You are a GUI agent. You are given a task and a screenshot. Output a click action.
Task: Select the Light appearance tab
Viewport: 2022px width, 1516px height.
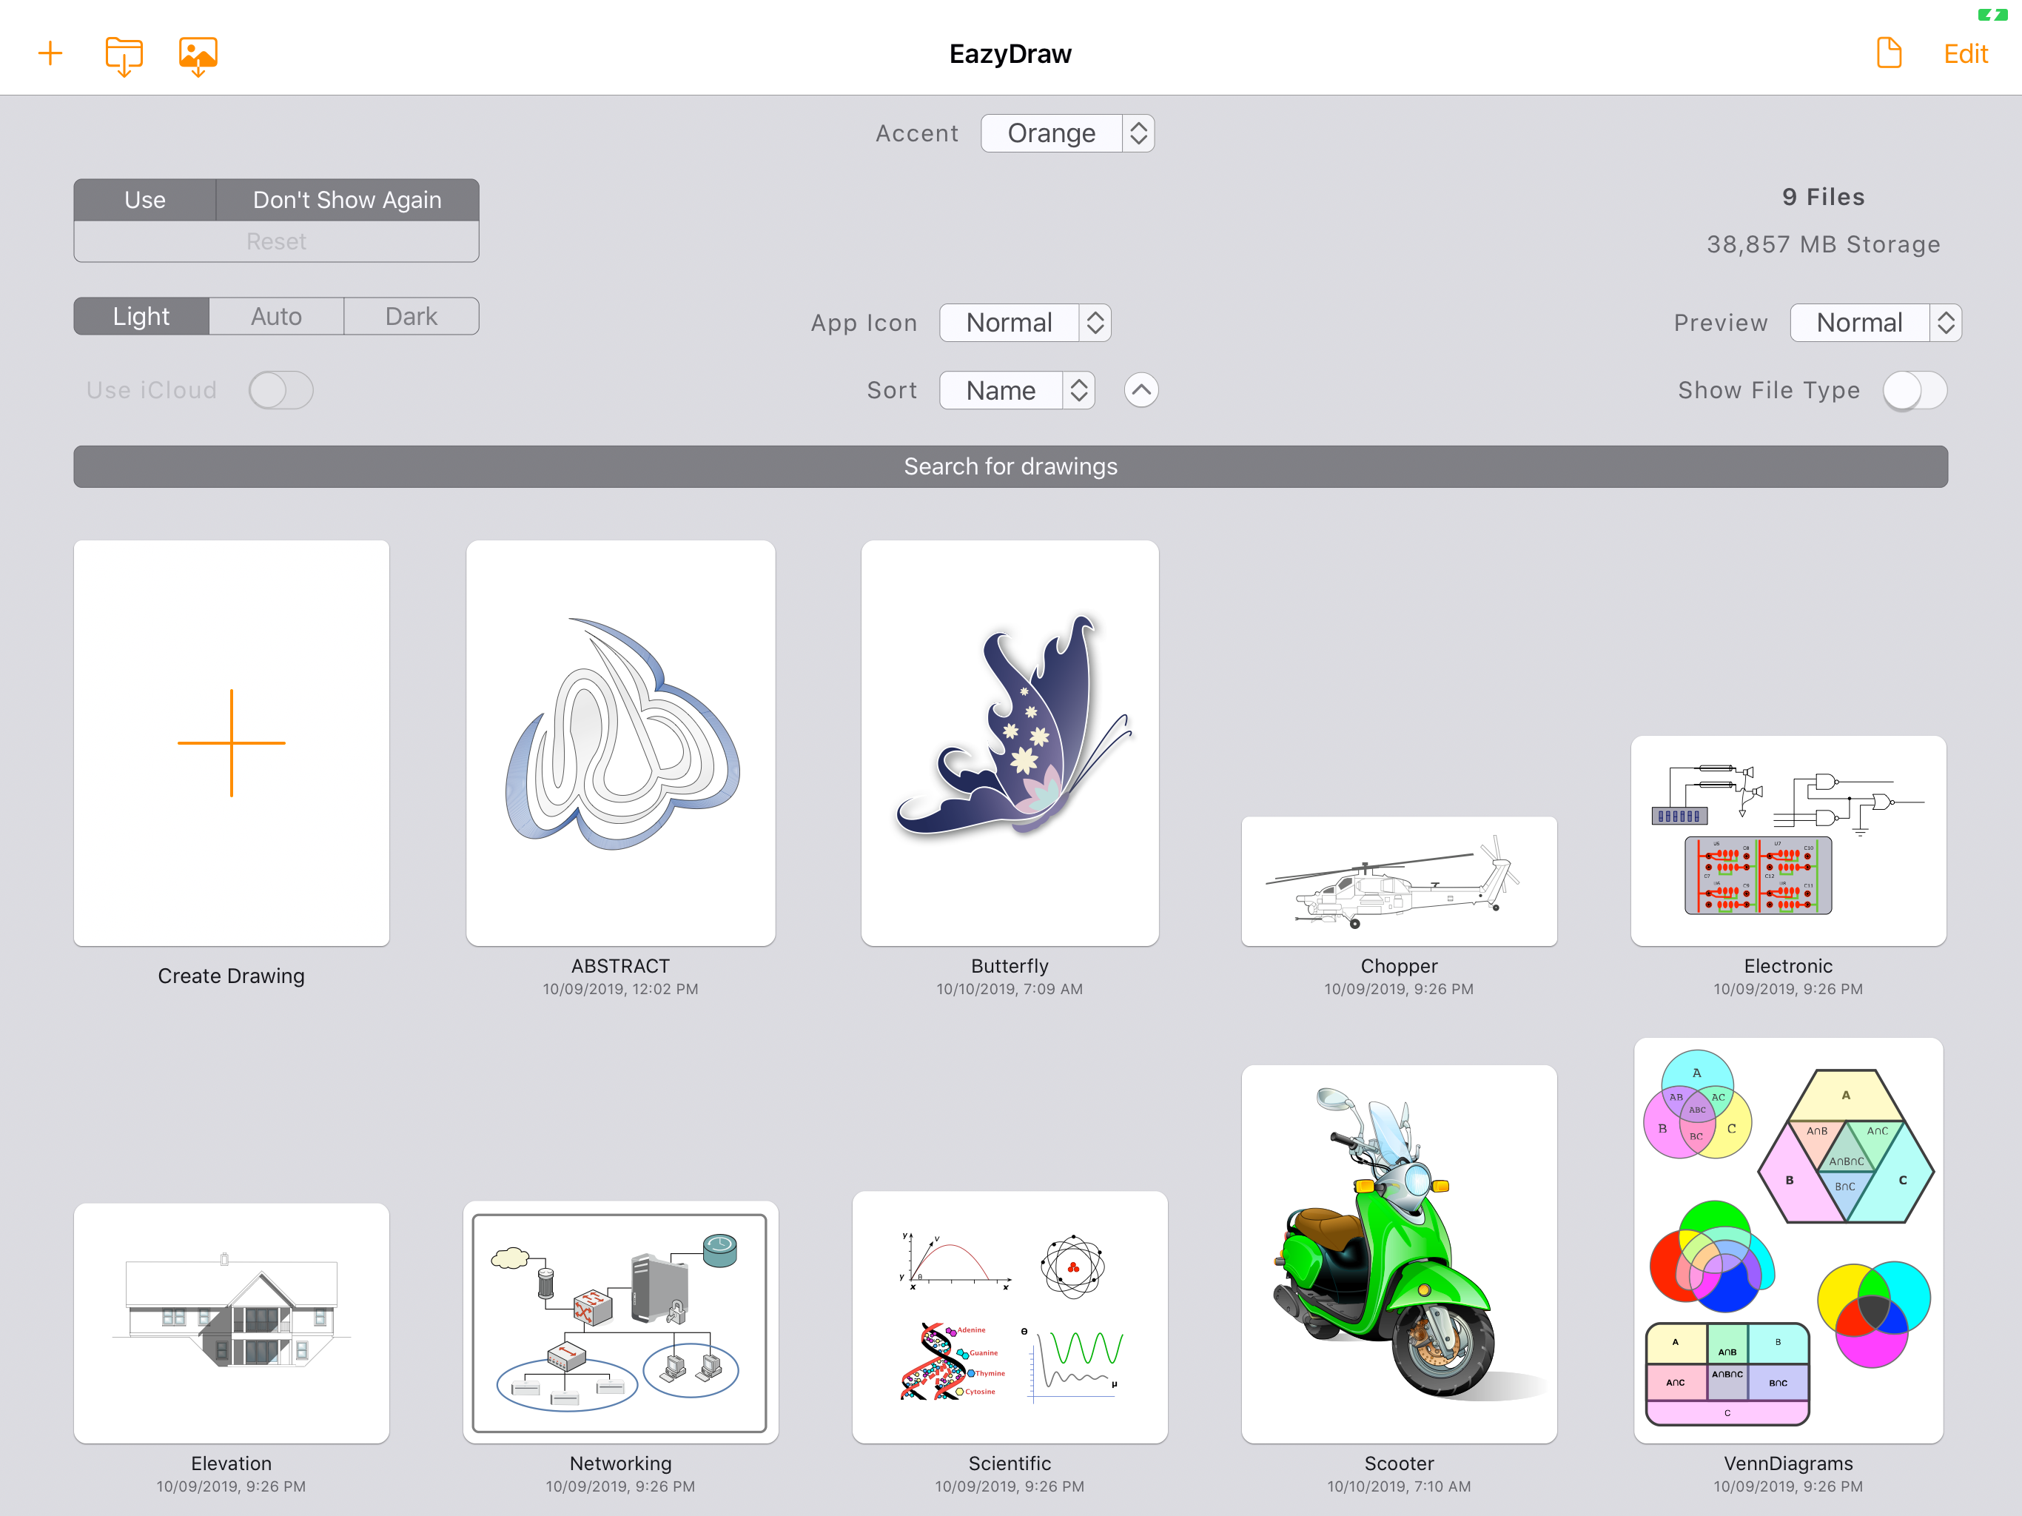pos(141,316)
